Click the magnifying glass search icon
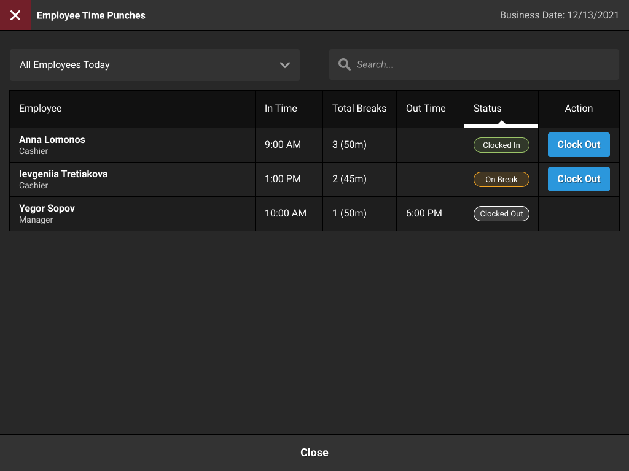The image size is (629, 471). pyautogui.click(x=345, y=64)
